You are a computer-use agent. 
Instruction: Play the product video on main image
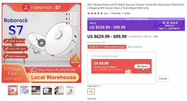(x=42, y=43)
